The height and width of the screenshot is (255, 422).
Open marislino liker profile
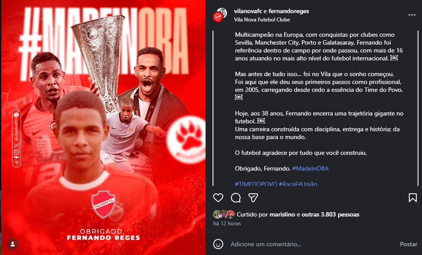(282, 215)
